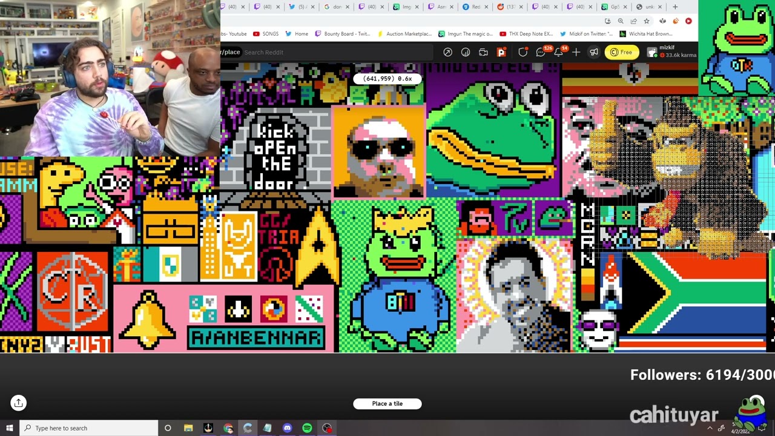Open a new browser tab

coord(675,7)
